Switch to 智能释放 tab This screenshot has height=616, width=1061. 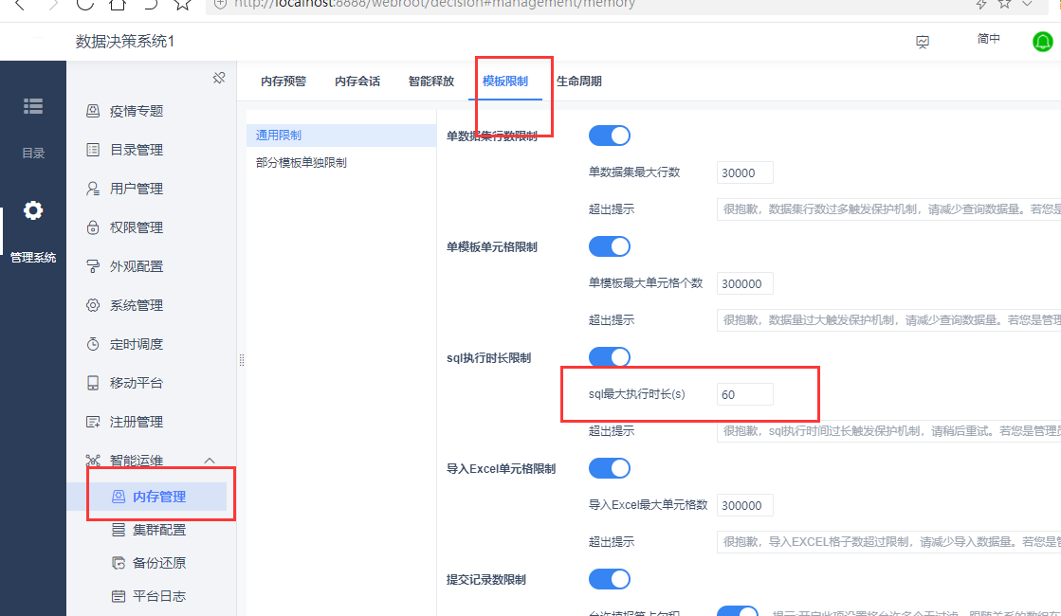(431, 82)
